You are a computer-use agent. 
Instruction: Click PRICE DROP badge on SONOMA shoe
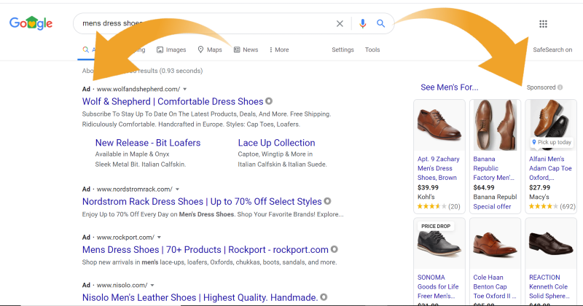point(436,226)
